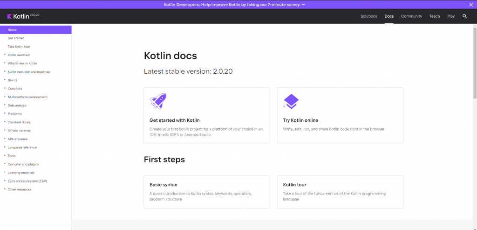Image resolution: width=477 pixels, height=230 pixels.
Task: Expand the API reference arrow
Action: pyautogui.click(x=5, y=139)
